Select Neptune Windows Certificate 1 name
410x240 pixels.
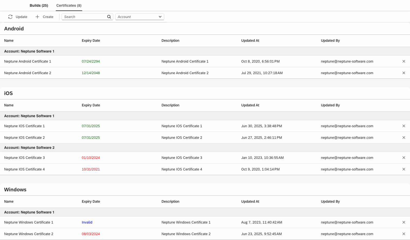coord(29,222)
